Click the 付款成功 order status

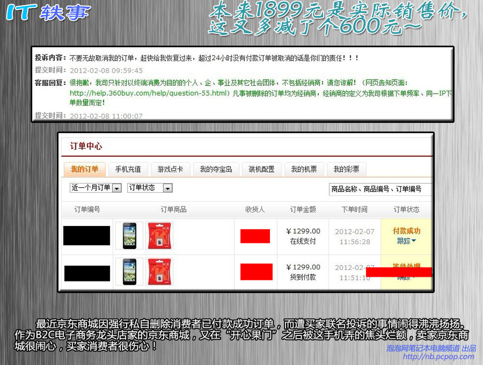[x=407, y=231]
